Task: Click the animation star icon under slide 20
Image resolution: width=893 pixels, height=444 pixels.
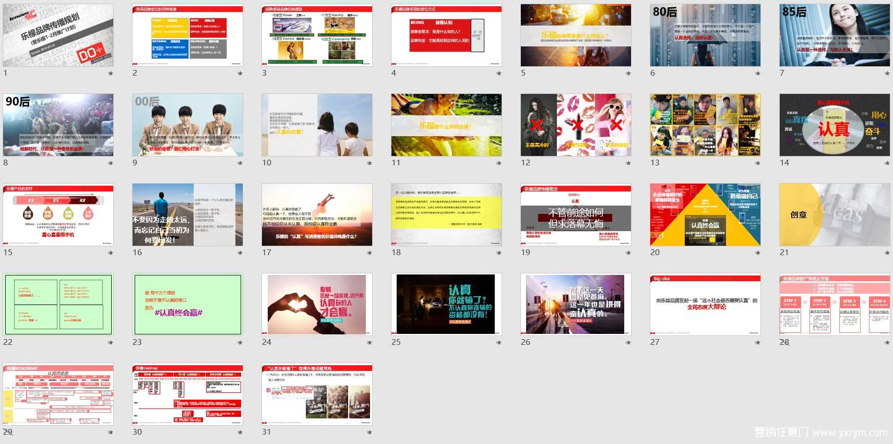Action: point(758,253)
